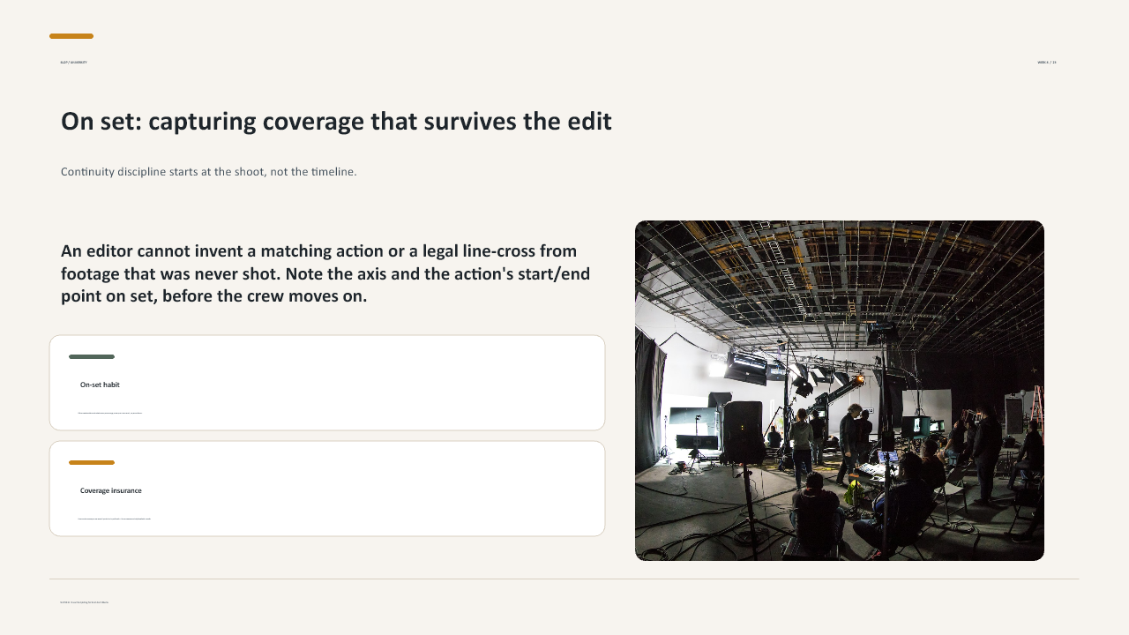Viewport: 1129px width, 635px height.
Task: Click the footer text at bottom left
Action: point(85,602)
